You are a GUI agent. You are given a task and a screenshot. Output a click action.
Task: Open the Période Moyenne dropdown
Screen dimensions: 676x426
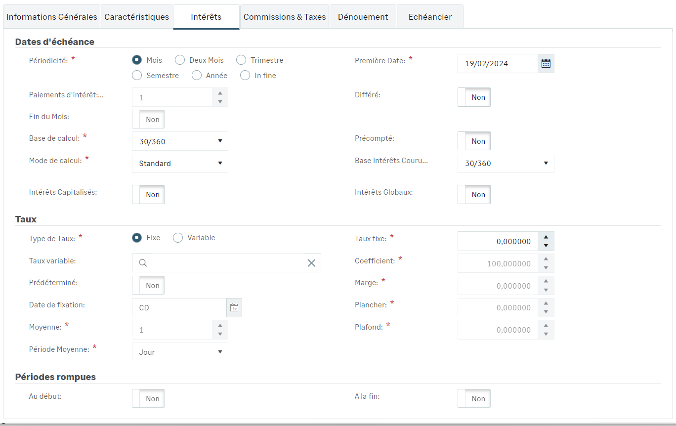[x=180, y=352]
